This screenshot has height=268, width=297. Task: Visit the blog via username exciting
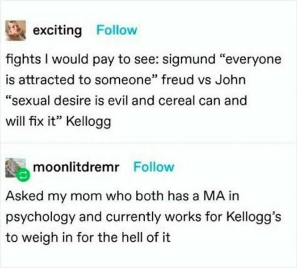point(58,31)
